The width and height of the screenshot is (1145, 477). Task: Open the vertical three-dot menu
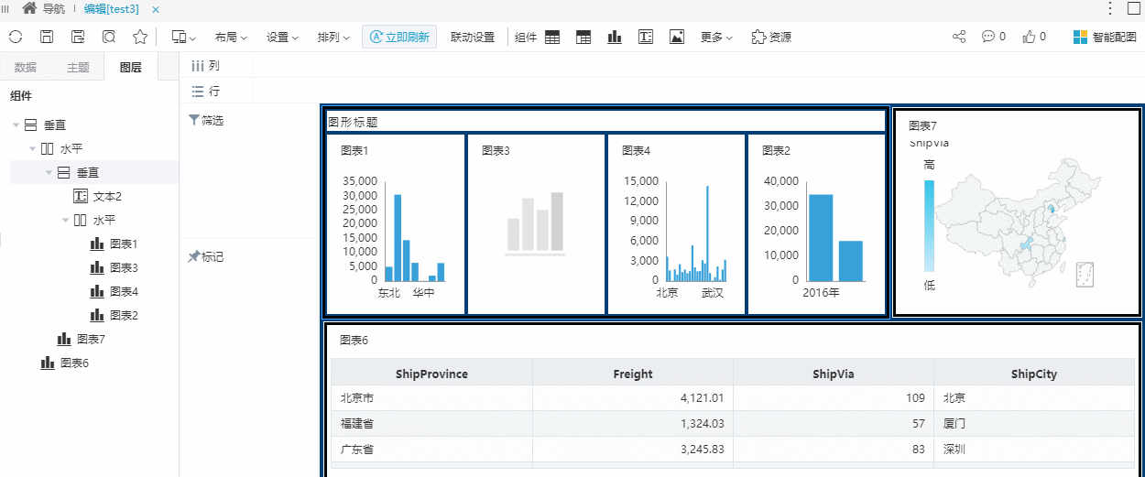1110,8
